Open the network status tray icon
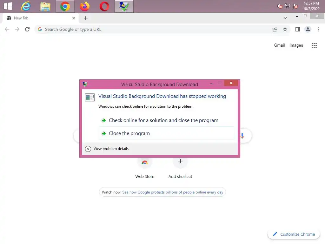Image resolution: width=325 pixels, height=244 pixels. click(288, 6)
